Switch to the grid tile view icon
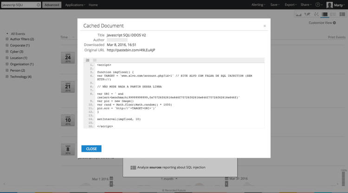348x193 pixels. (342, 15)
